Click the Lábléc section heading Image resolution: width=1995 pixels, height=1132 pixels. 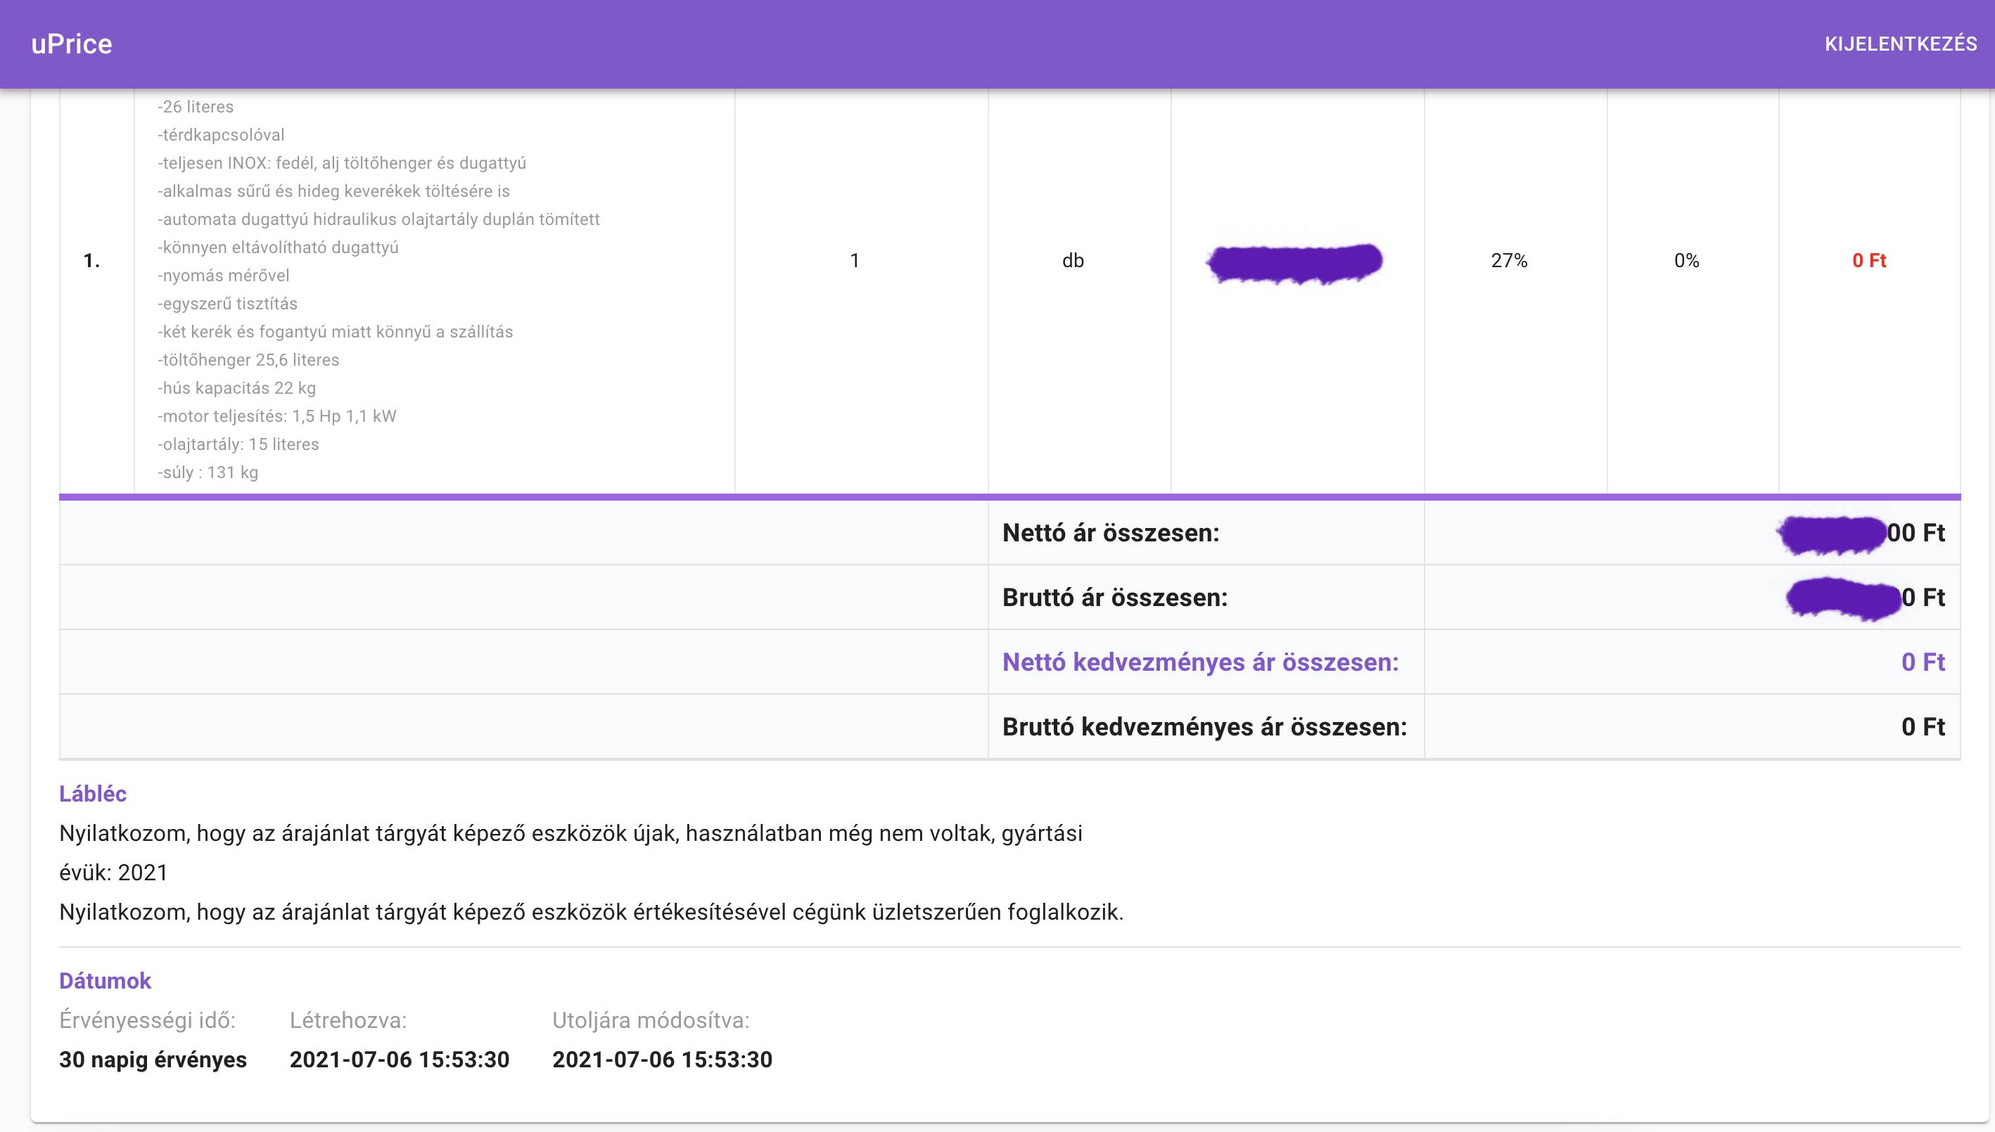coord(93,794)
